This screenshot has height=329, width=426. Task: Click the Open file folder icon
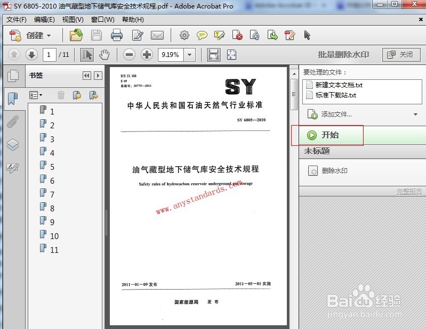76,35
